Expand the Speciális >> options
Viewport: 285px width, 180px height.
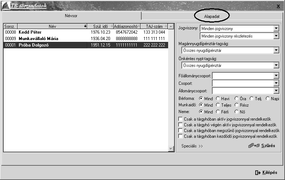click(192, 146)
